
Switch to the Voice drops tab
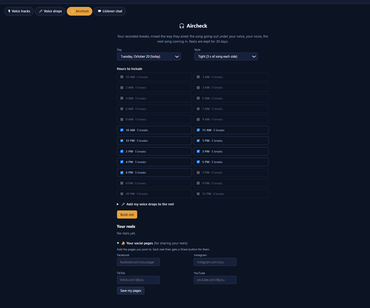(50, 11)
